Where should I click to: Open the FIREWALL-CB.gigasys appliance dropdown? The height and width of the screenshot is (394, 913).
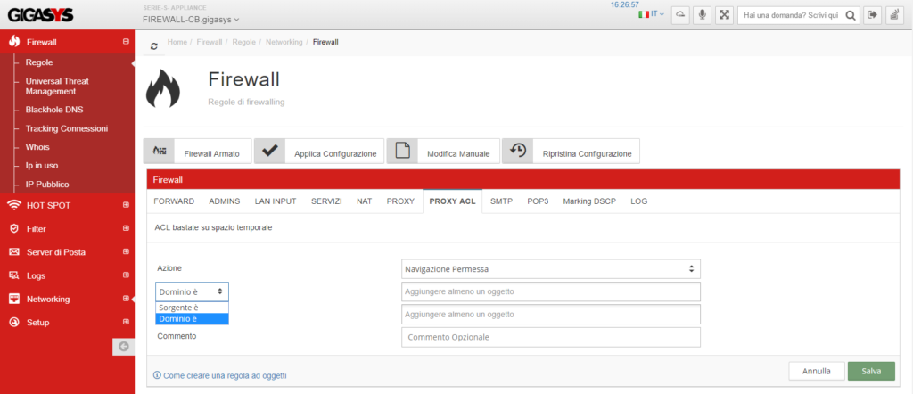tap(191, 19)
